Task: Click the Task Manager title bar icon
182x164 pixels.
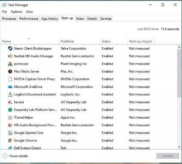Action: tap(4, 5)
